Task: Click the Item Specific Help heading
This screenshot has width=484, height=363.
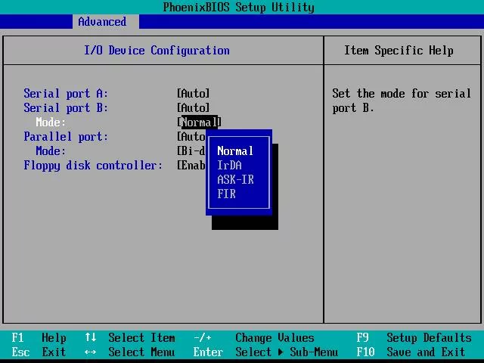Action: [x=399, y=51]
